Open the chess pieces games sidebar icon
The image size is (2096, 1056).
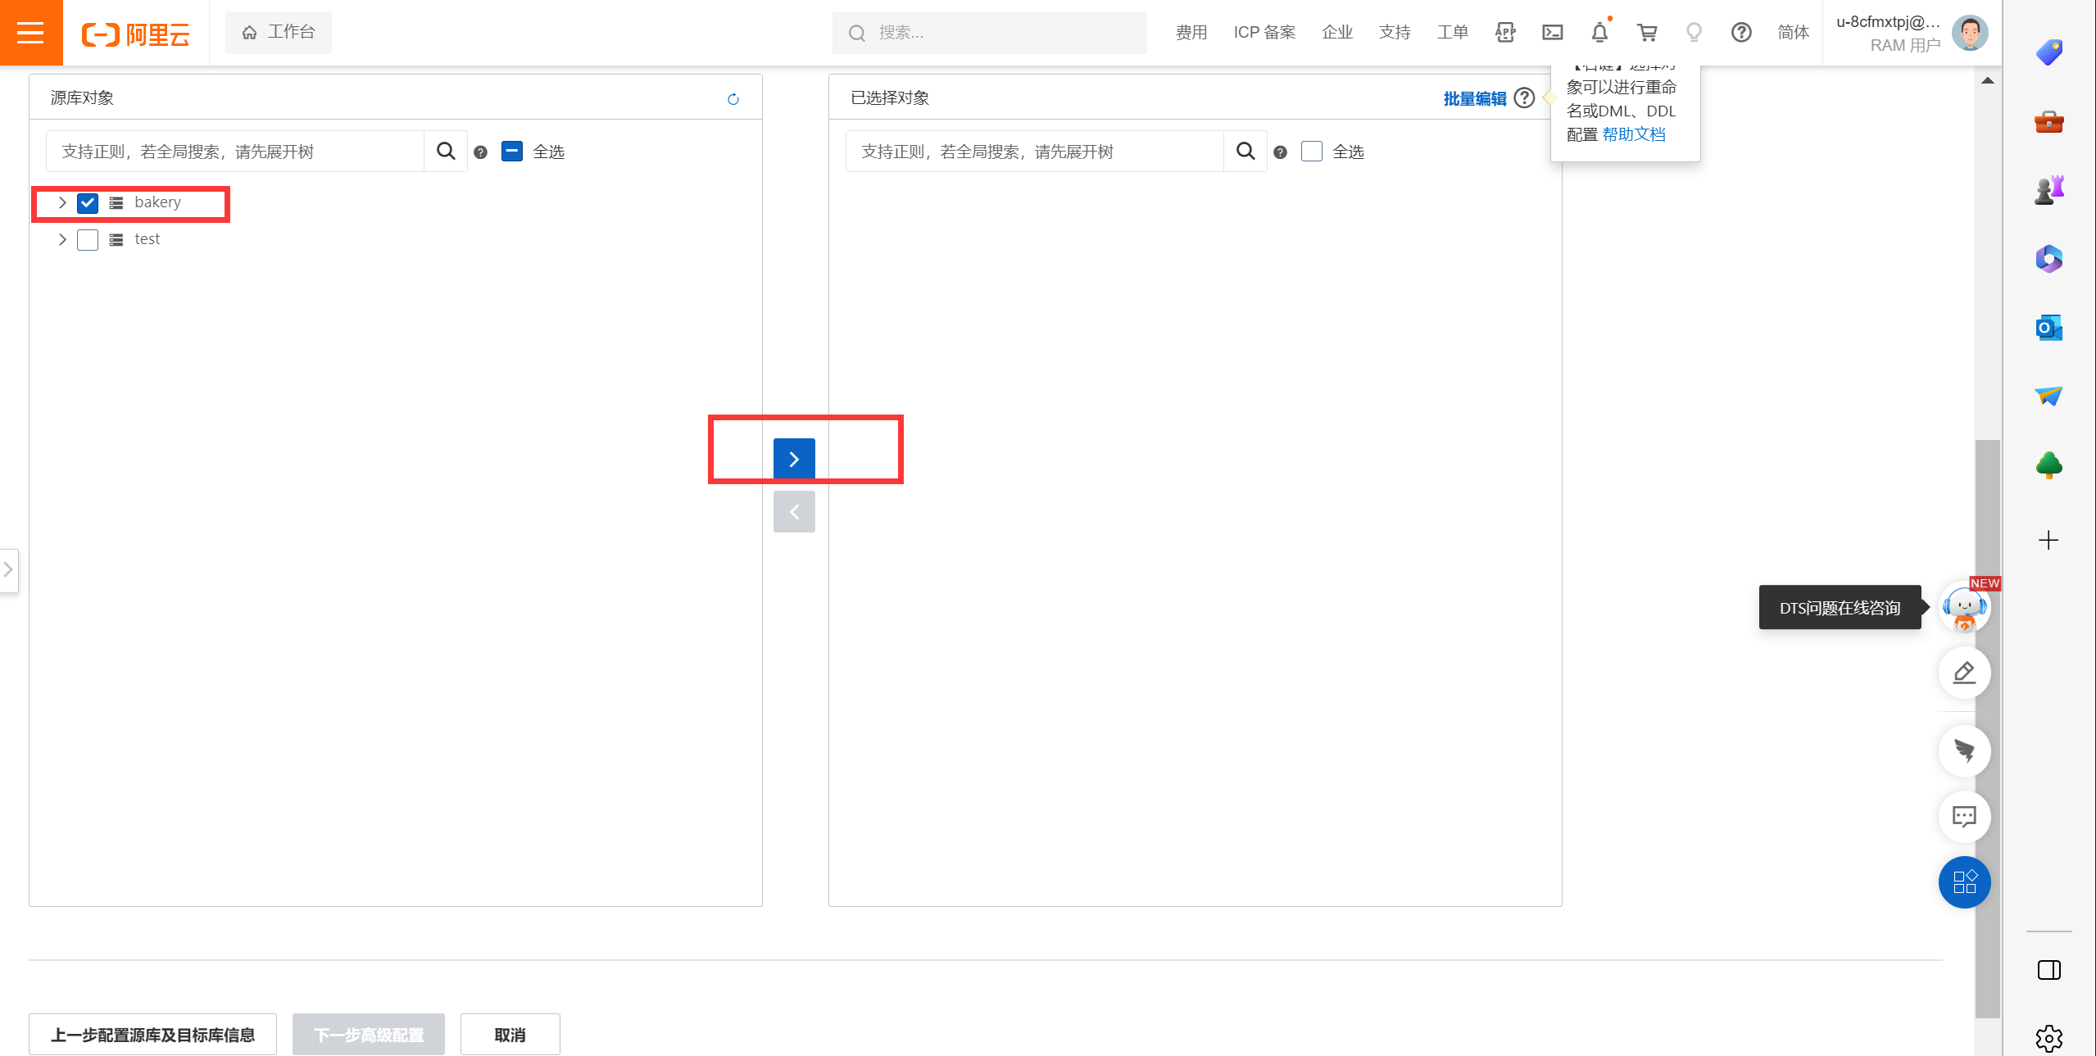(x=2049, y=191)
